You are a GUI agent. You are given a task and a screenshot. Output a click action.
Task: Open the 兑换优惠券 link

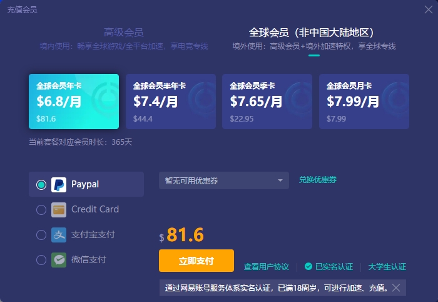[x=318, y=180]
